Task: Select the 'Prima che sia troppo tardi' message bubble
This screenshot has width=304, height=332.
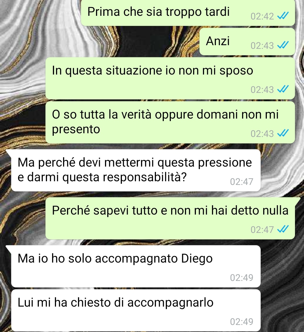Action: pos(188,13)
